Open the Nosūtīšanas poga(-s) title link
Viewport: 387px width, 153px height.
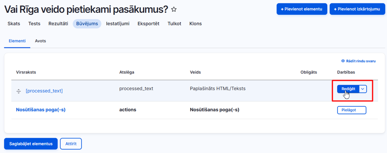point(41,110)
